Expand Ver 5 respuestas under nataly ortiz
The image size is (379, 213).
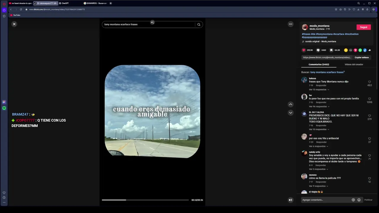pos(318,169)
